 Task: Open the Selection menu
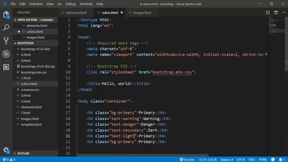pyautogui.click(x=36, y=4)
